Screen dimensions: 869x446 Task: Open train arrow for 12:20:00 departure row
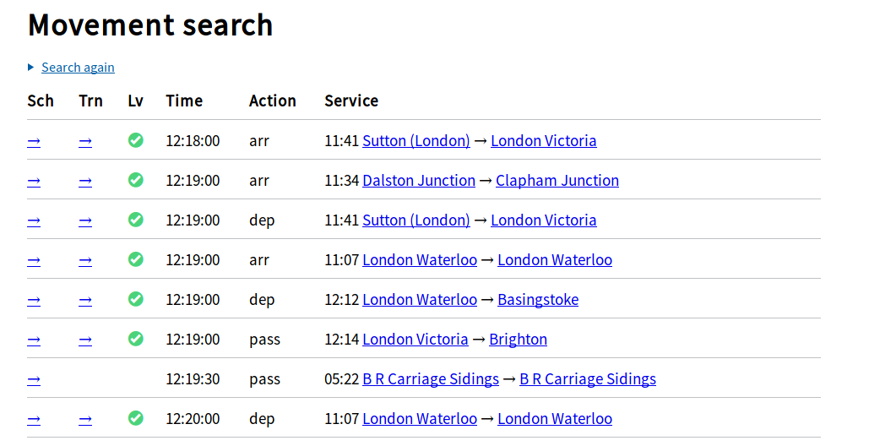point(85,420)
